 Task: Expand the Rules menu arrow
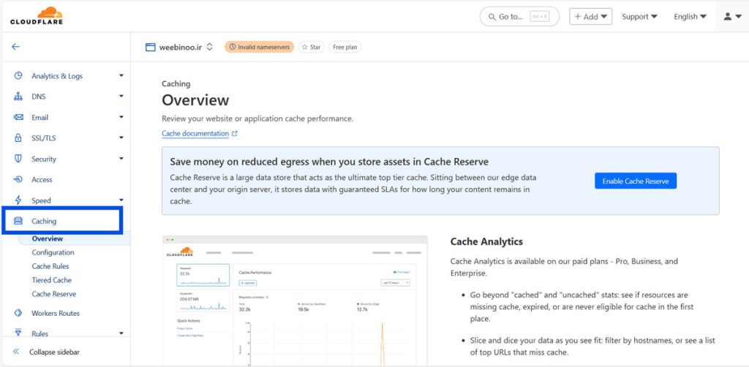121,333
